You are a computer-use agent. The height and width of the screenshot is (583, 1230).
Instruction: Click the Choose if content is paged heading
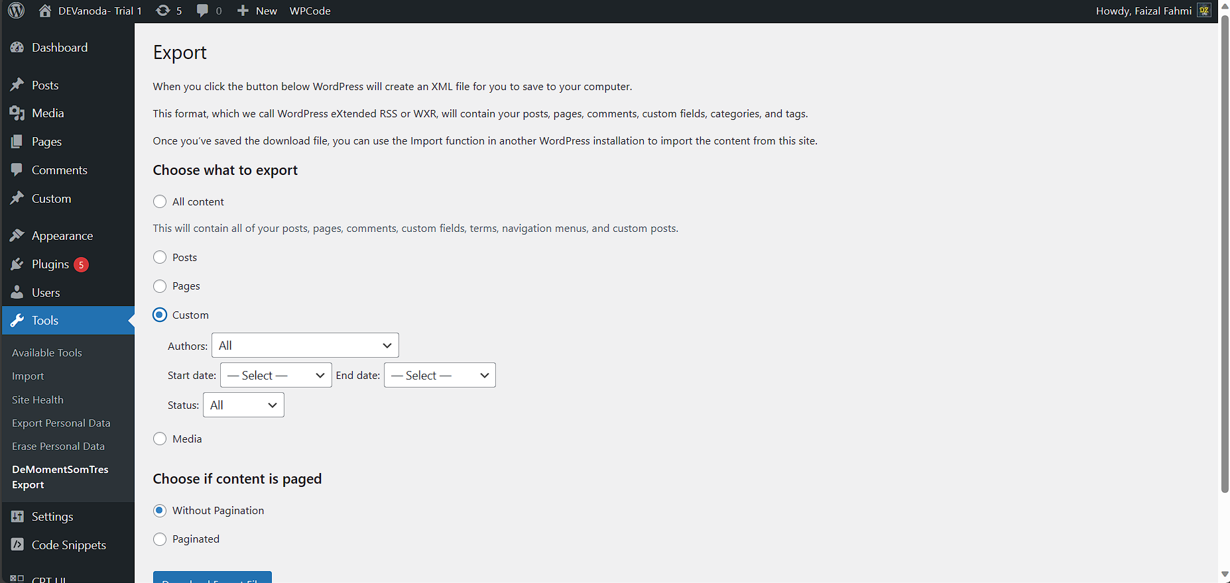coord(237,479)
